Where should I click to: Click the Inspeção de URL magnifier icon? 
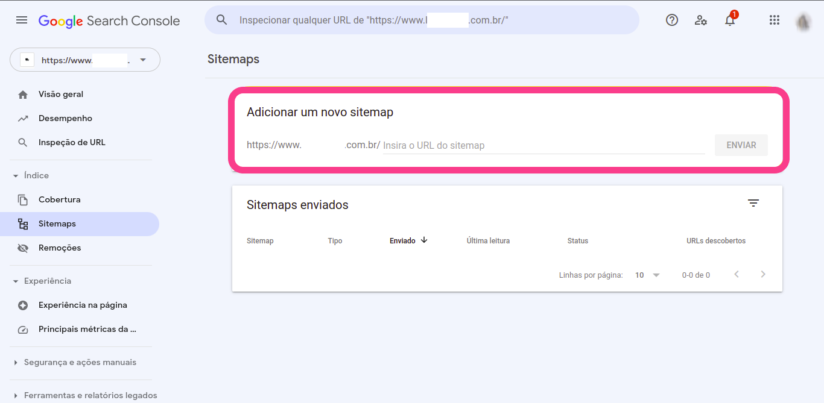(23, 143)
